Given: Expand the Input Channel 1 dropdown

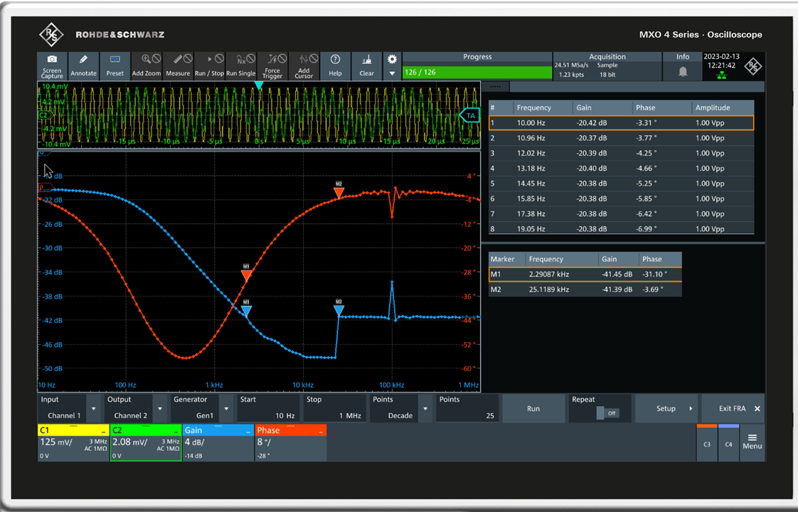Looking at the screenshot, I should (92, 409).
